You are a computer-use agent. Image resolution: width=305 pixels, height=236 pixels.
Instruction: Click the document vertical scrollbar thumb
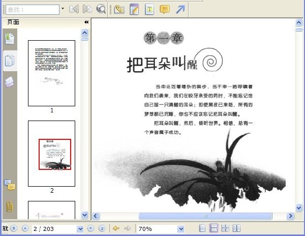click(x=299, y=29)
